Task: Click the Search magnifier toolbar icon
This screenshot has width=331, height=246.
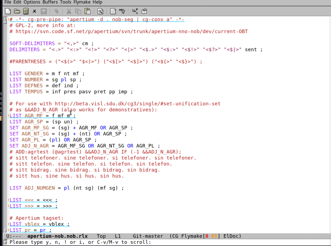Action: point(100,11)
